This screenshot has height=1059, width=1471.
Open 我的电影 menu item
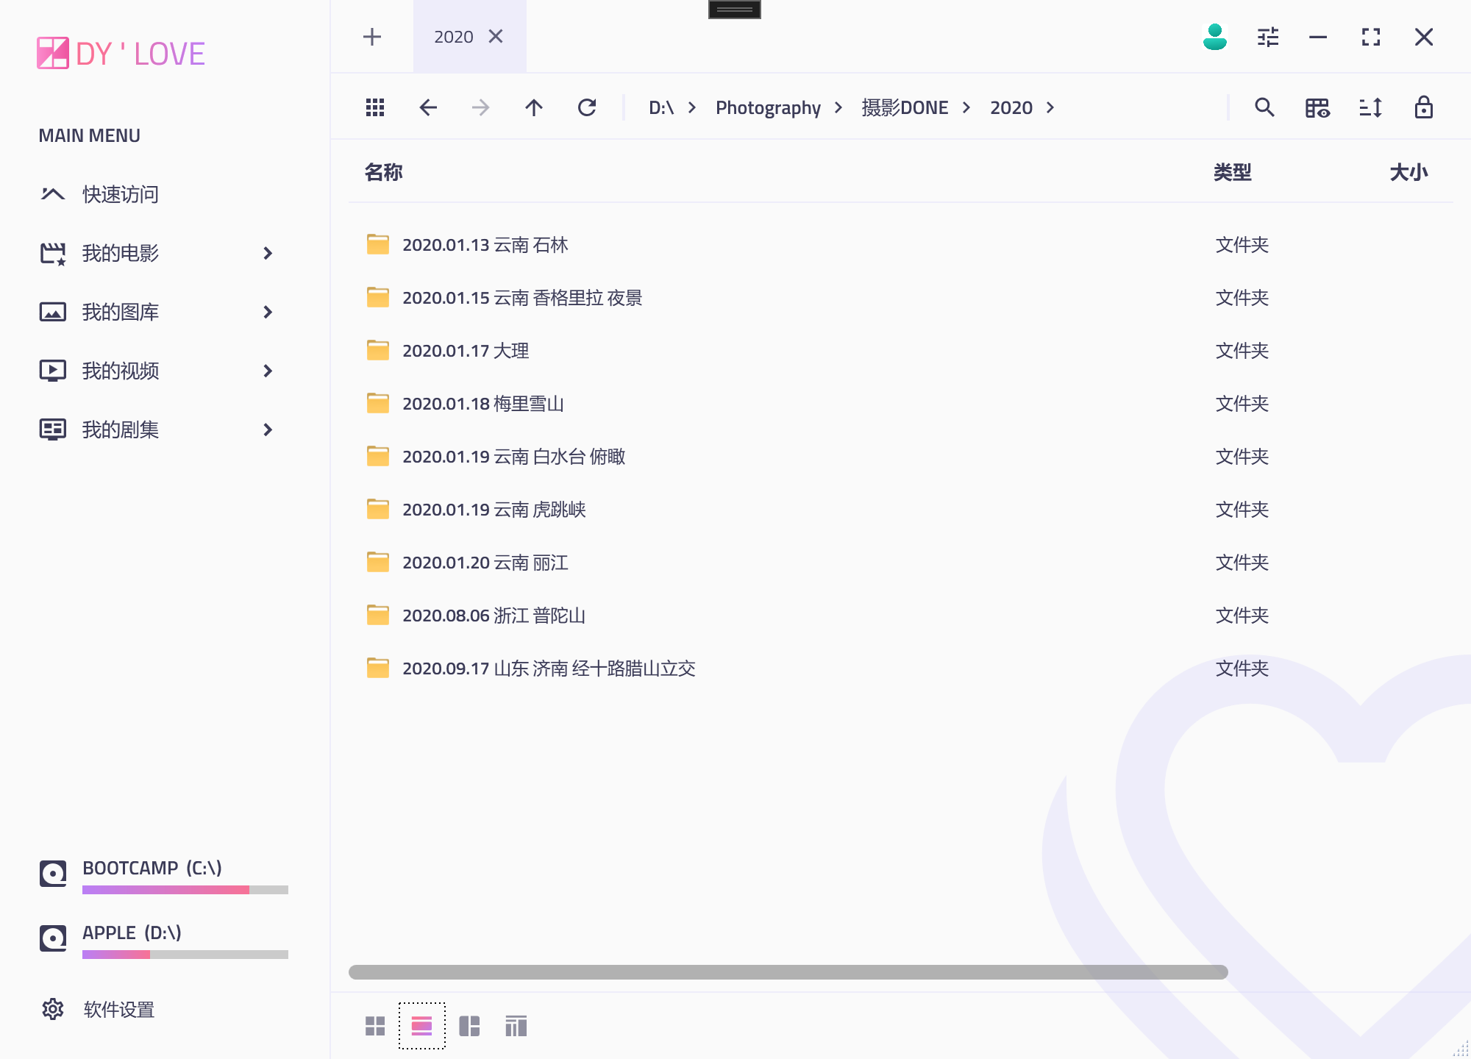121,253
